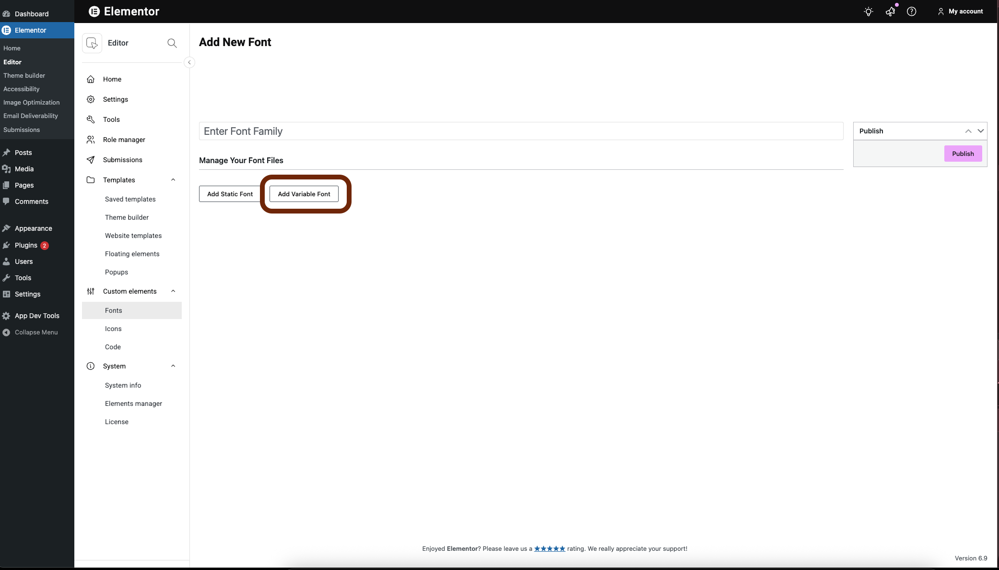The height and width of the screenshot is (570, 999).
Task: Click the five-star rating link
Action: 550,548
